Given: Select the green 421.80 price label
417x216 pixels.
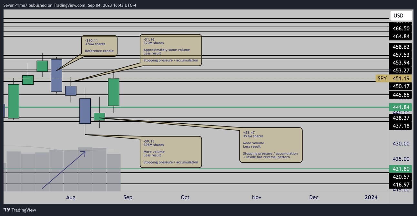Looking at the screenshot, I should pos(401,169).
